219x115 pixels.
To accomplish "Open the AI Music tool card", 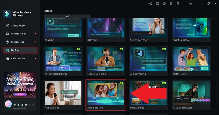I will point(63,30).
